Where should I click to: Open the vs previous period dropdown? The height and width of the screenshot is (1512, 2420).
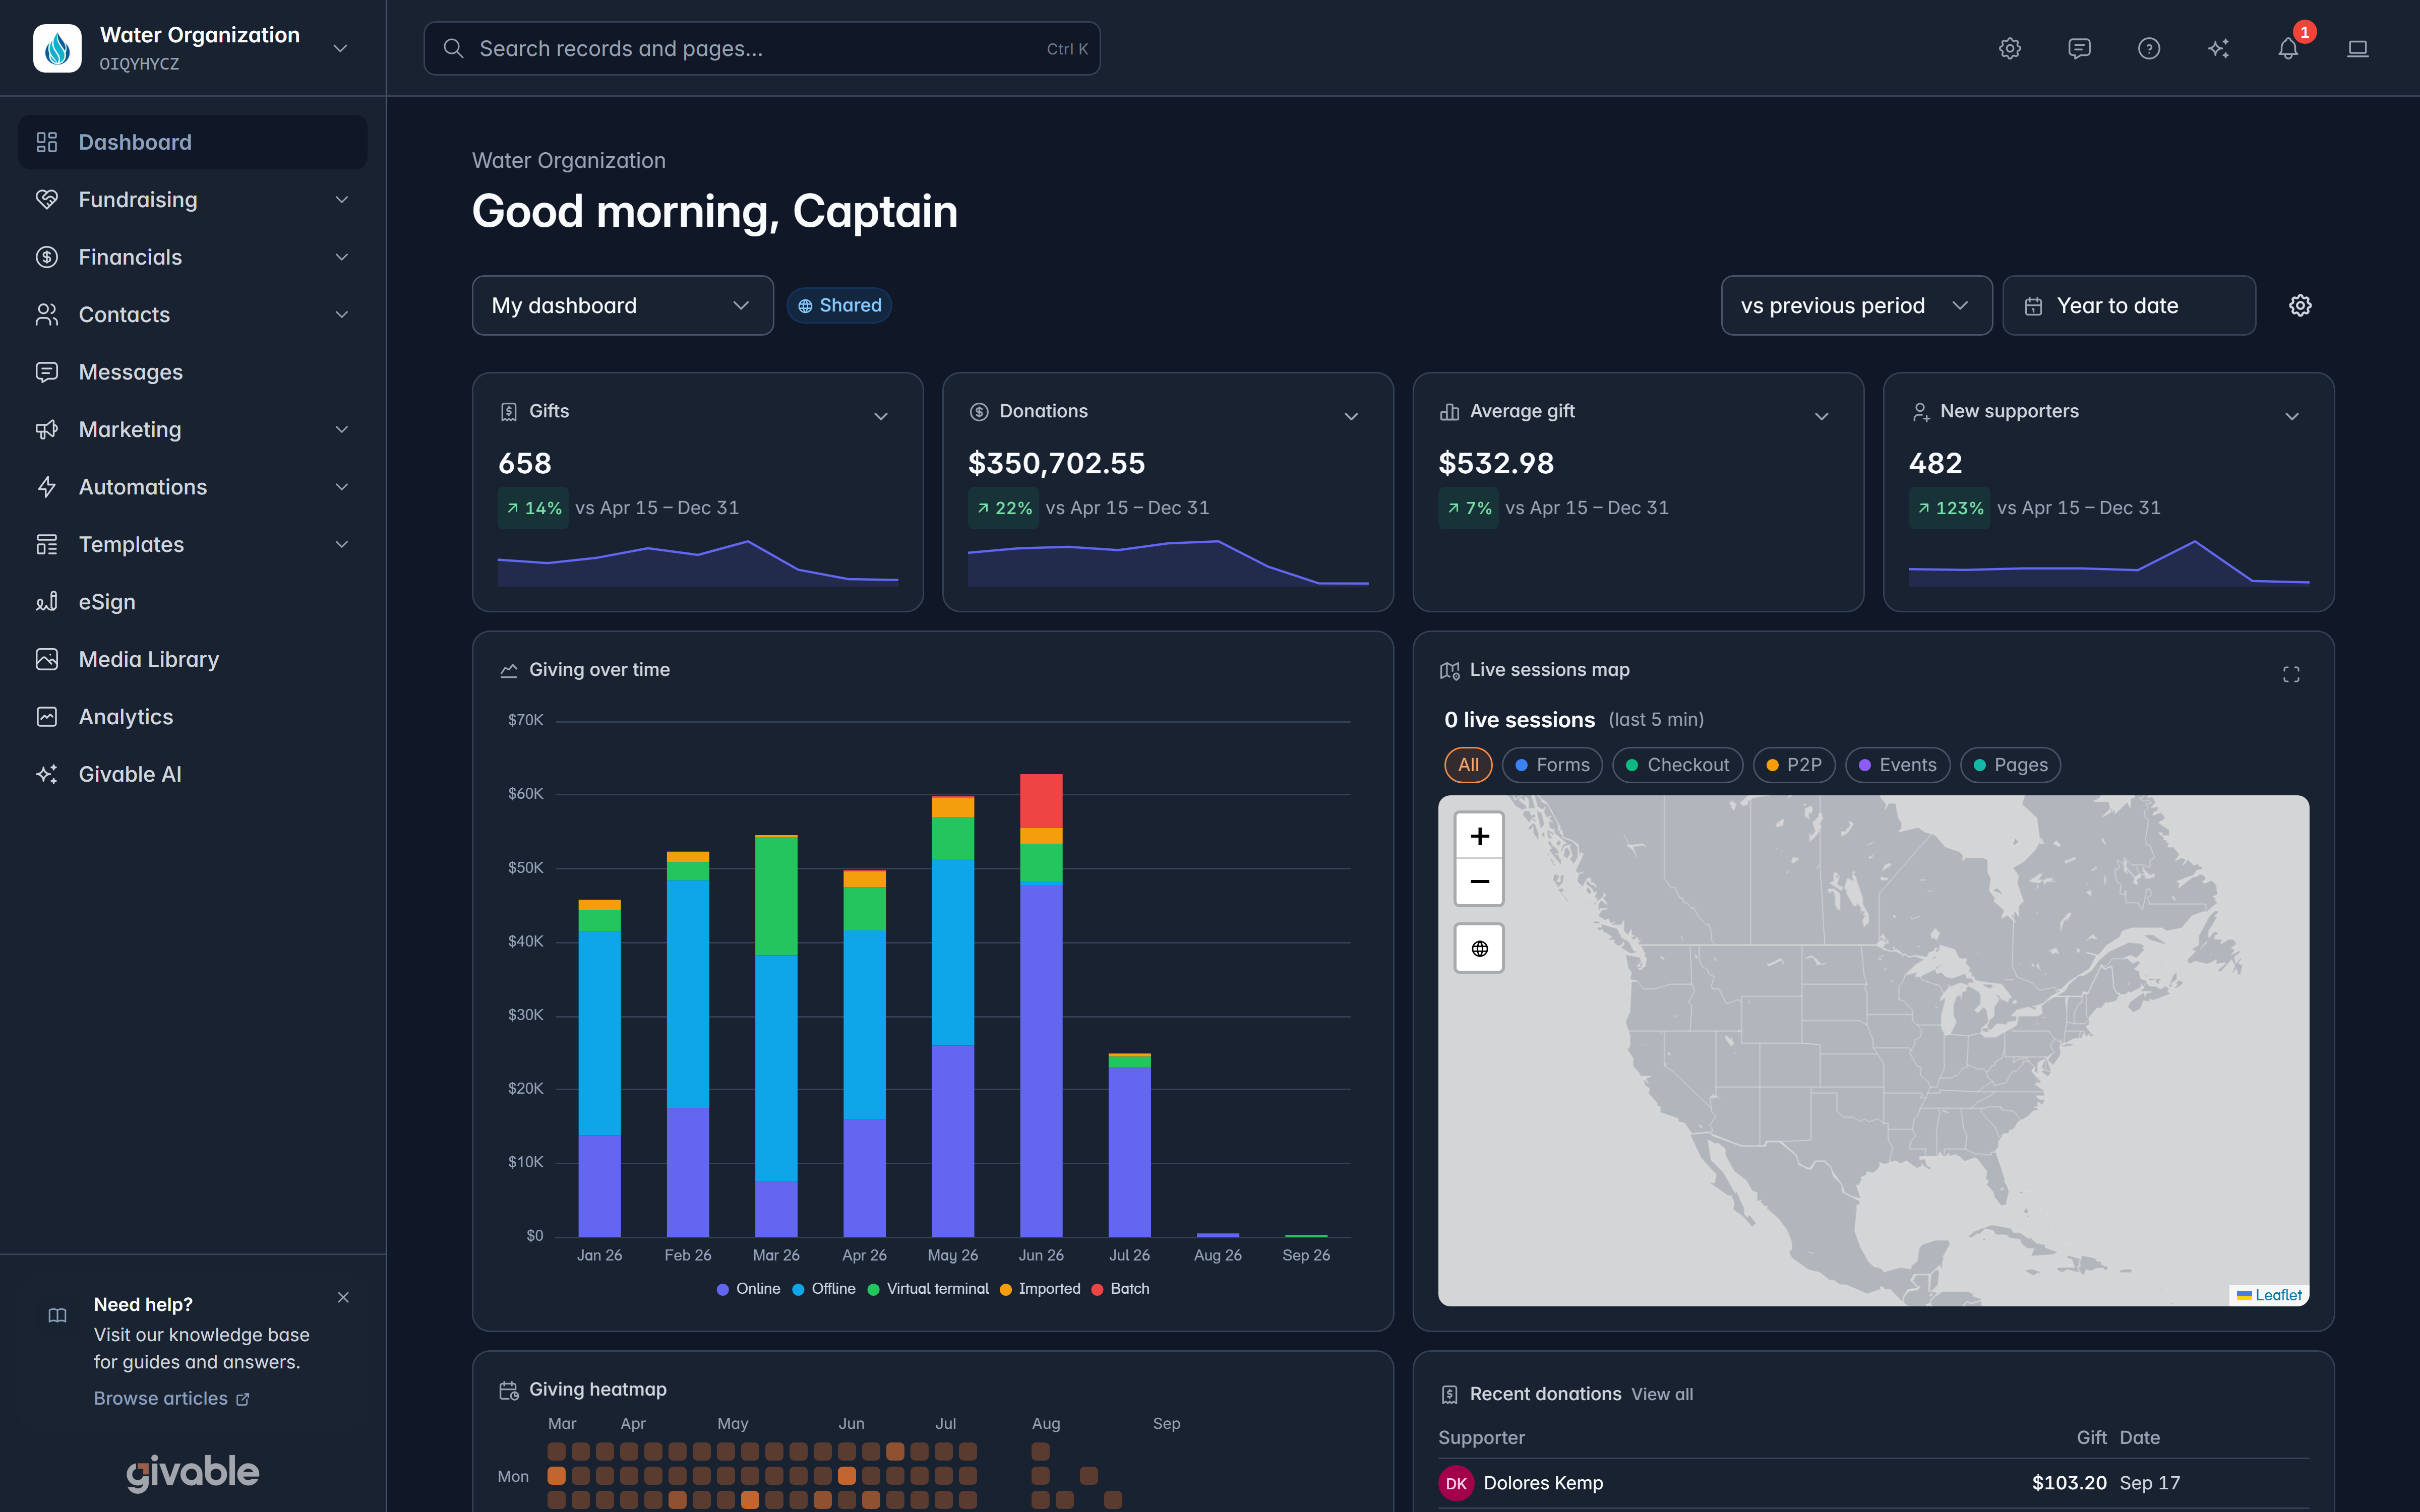coord(1856,305)
